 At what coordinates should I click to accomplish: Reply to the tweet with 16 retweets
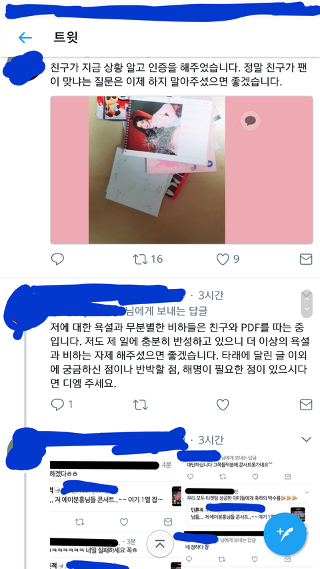57,259
